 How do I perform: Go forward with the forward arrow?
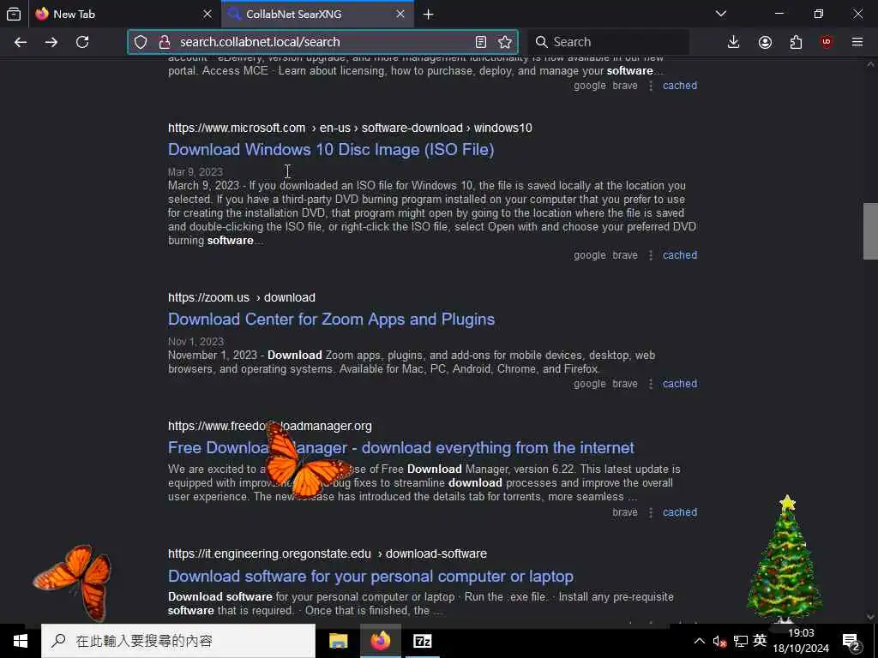51,42
